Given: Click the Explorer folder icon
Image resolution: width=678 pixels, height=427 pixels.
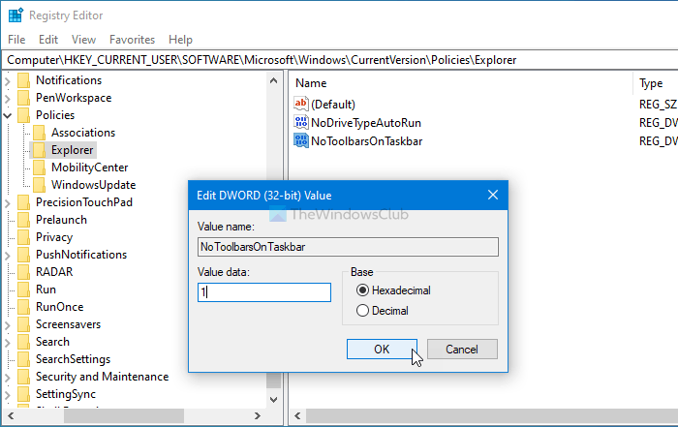Looking at the screenshot, I should click(x=40, y=150).
